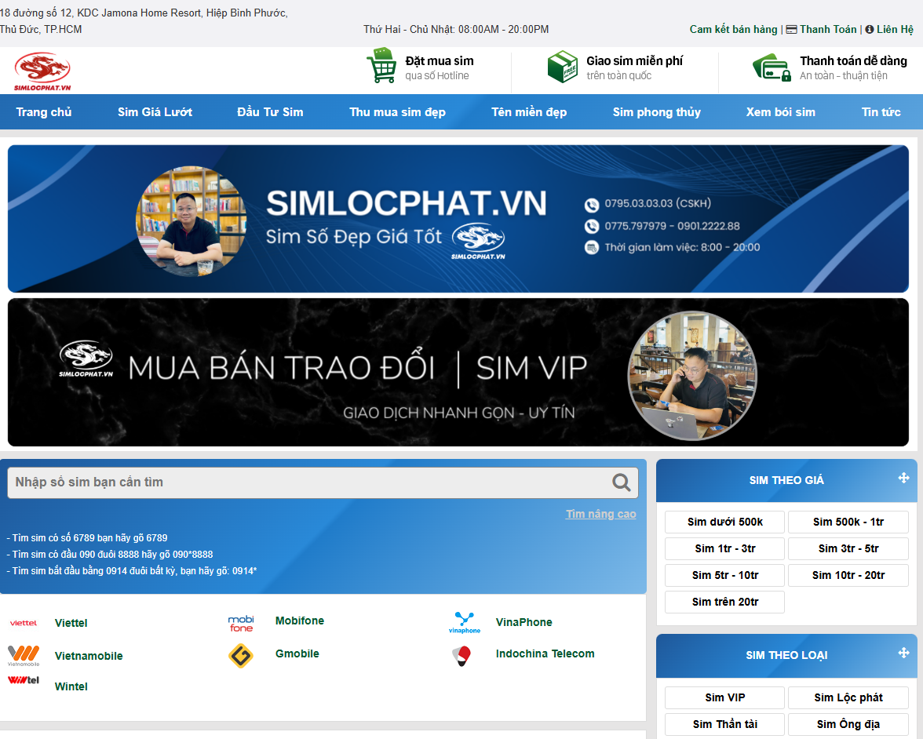Click the VinaPhone carrier logo
Viewport: 923px width, 739px height.
465,623
